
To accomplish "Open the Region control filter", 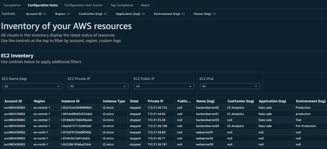I will pos(63,14).
